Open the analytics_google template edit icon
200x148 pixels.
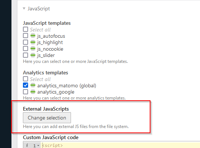pos(33,92)
